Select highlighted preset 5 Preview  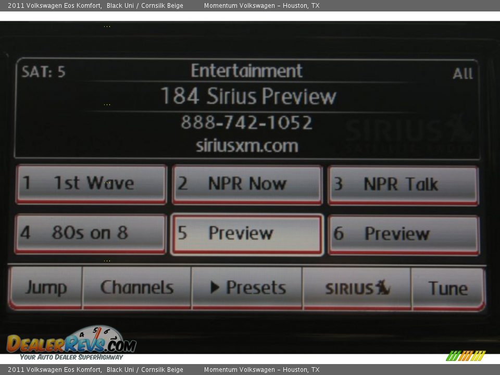click(247, 234)
